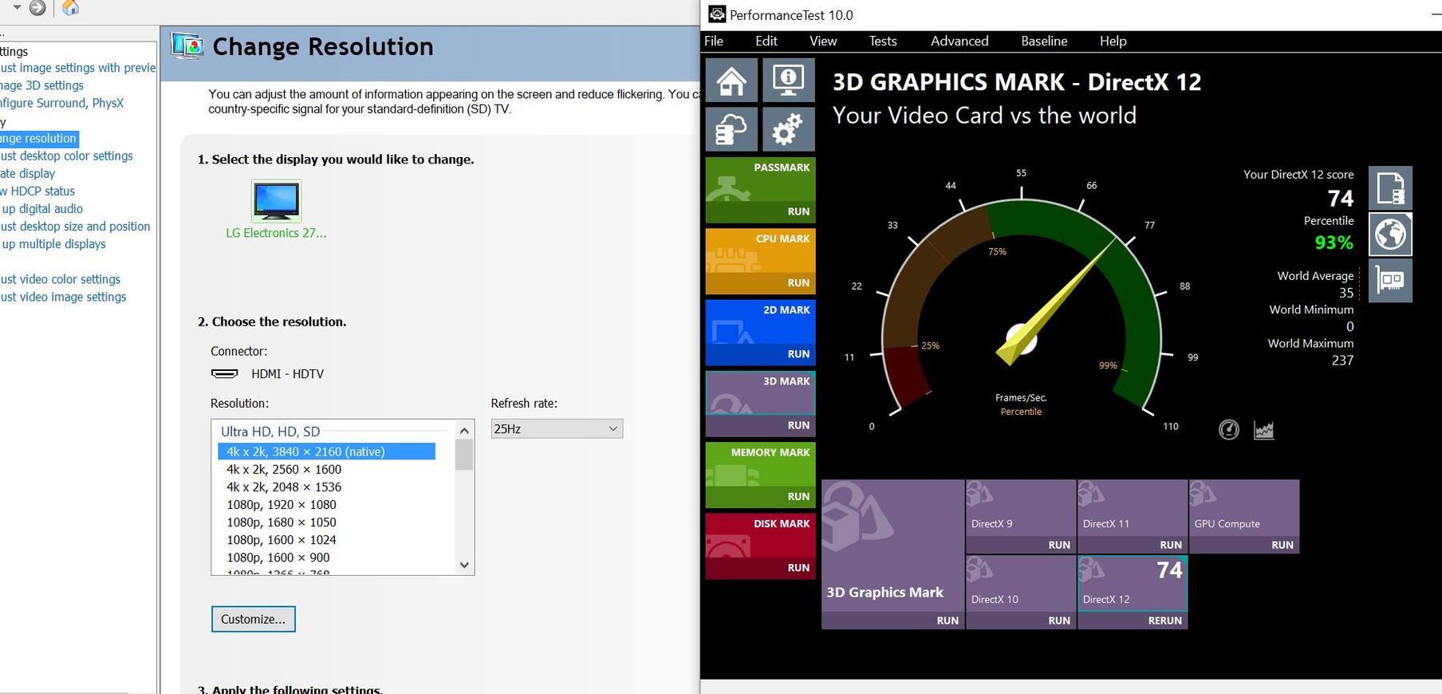1442x694 pixels.
Task: Select 4k x 2k, 3840 × 2160 (native) resolution
Action: 327,451
